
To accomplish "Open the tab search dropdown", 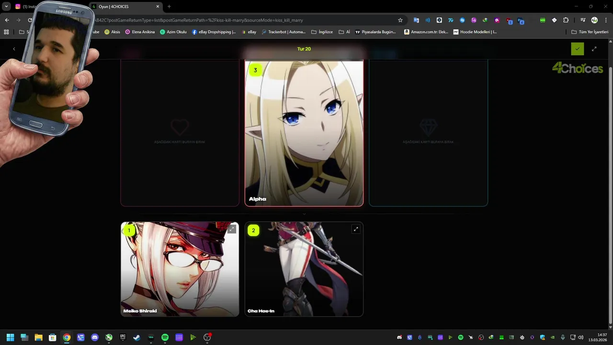I will (x=7, y=7).
